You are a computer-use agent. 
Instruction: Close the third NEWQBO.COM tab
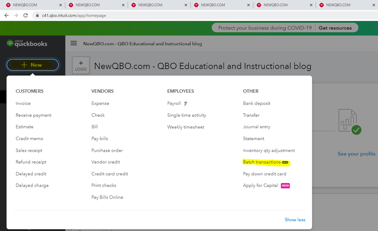186,5
